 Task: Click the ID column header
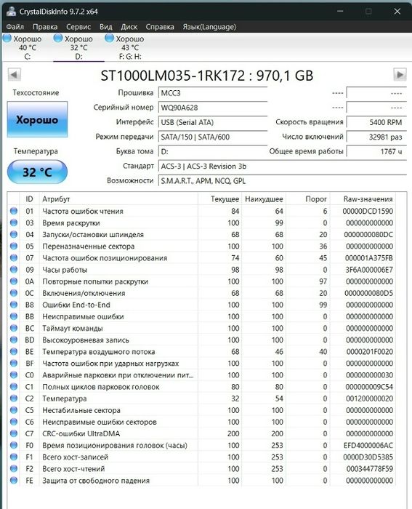(29, 199)
